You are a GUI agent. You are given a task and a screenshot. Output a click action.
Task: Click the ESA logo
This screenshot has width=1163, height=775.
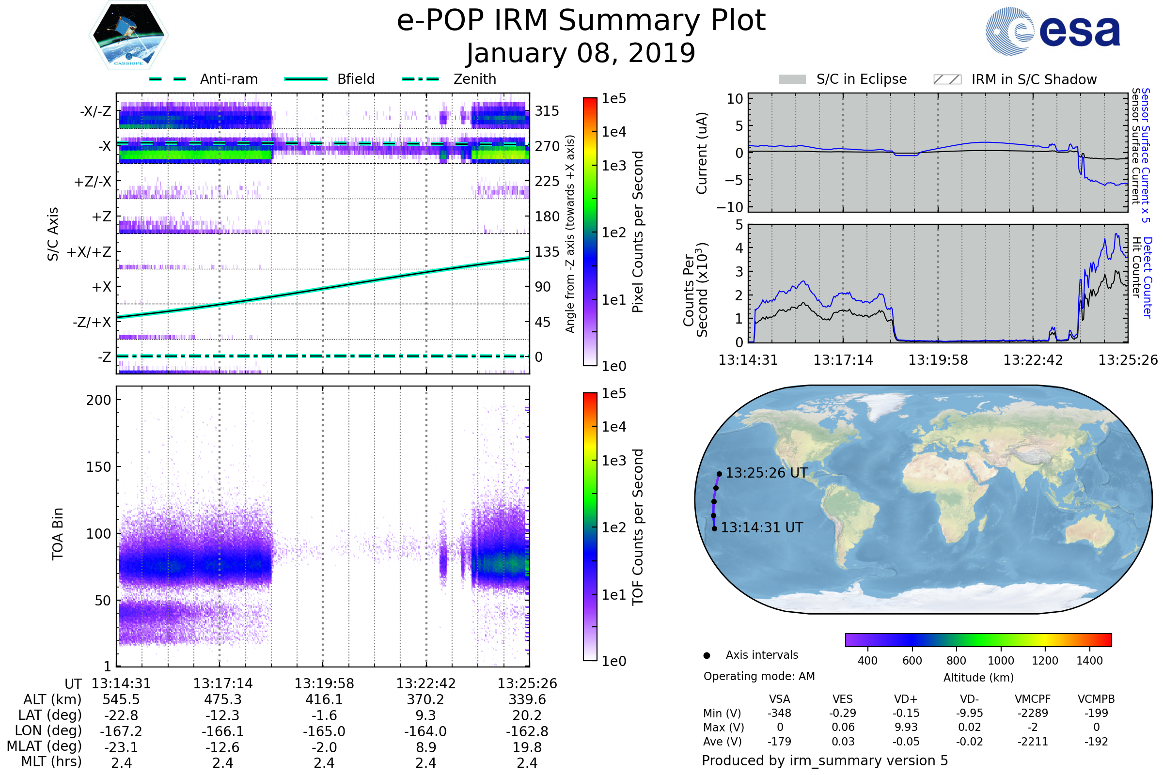coord(1052,31)
